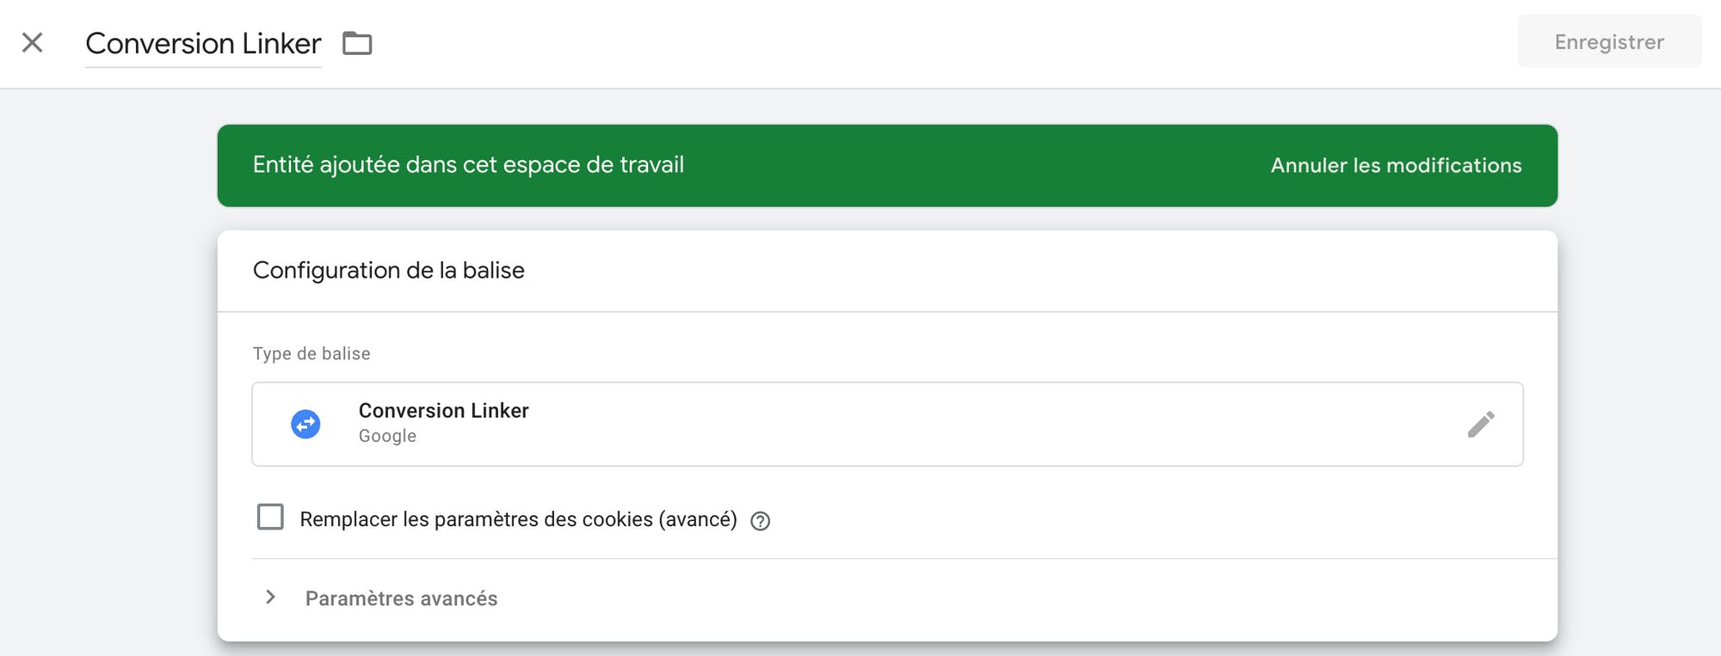Click the blue Conversion Linker arrows icon
Image resolution: width=1721 pixels, height=656 pixels.
pos(305,424)
